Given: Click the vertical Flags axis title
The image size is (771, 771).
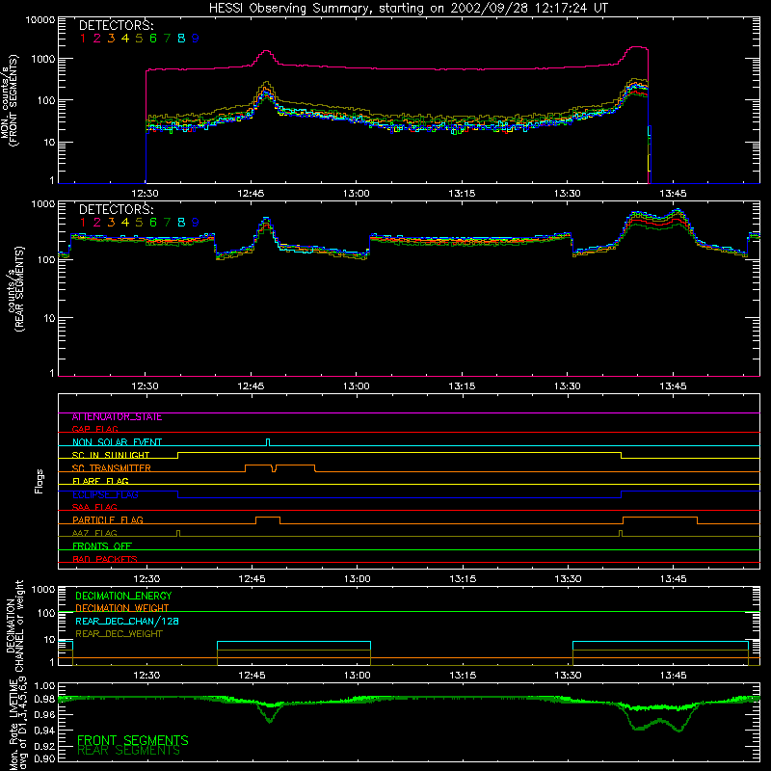Looking at the screenshot, I should pyautogui.click(x=39, y=481).
